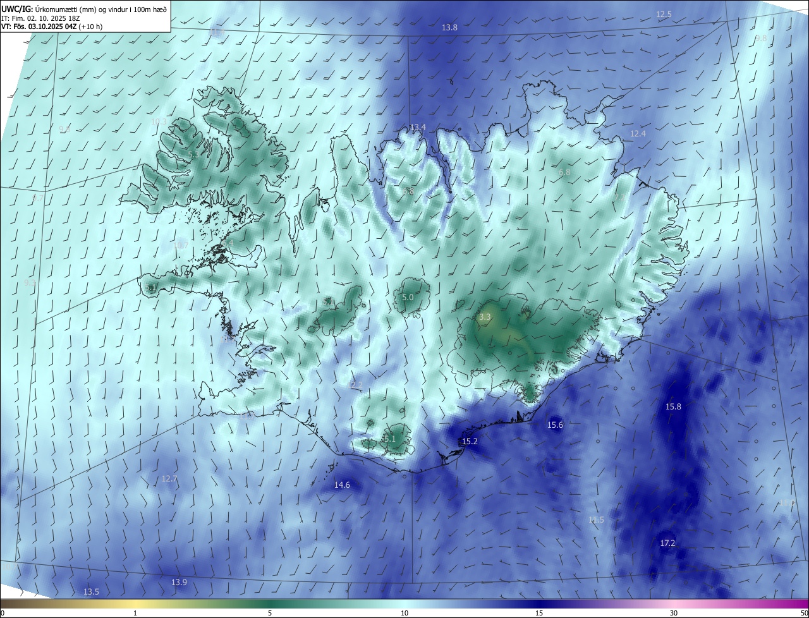Click the 12.5 value in the top right
This screenshot has width=809, height=618.
click(x=664, y=14)
